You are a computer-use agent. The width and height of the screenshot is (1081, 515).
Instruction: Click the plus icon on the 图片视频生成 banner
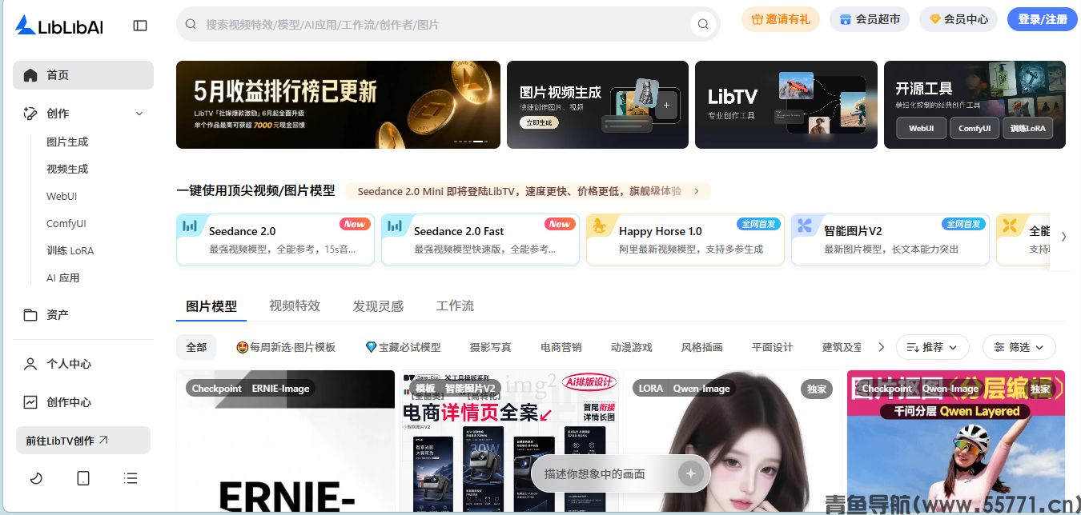(666, 105)
